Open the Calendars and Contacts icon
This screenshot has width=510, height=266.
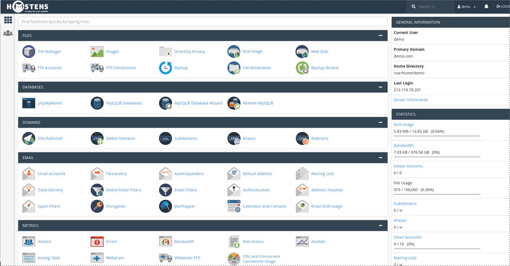pyautogui.click(x=234, y=206)
